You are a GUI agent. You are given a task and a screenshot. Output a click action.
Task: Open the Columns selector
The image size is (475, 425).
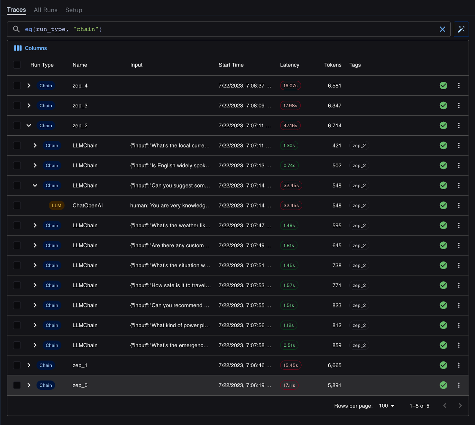(x=30, y=48)
